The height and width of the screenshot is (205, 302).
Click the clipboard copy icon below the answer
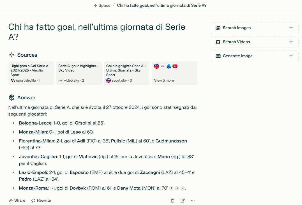tap(172, 201)
